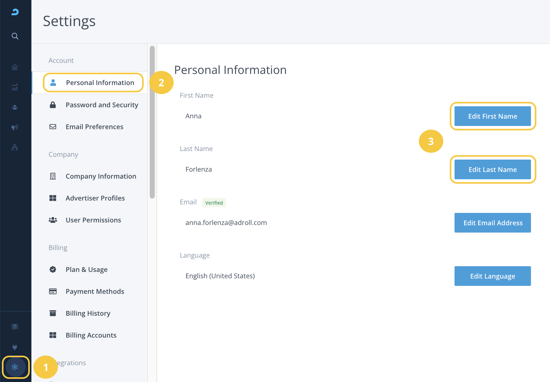Open Password and Security settings
Viewport: 550px width, 382px height.
[101, 105]
